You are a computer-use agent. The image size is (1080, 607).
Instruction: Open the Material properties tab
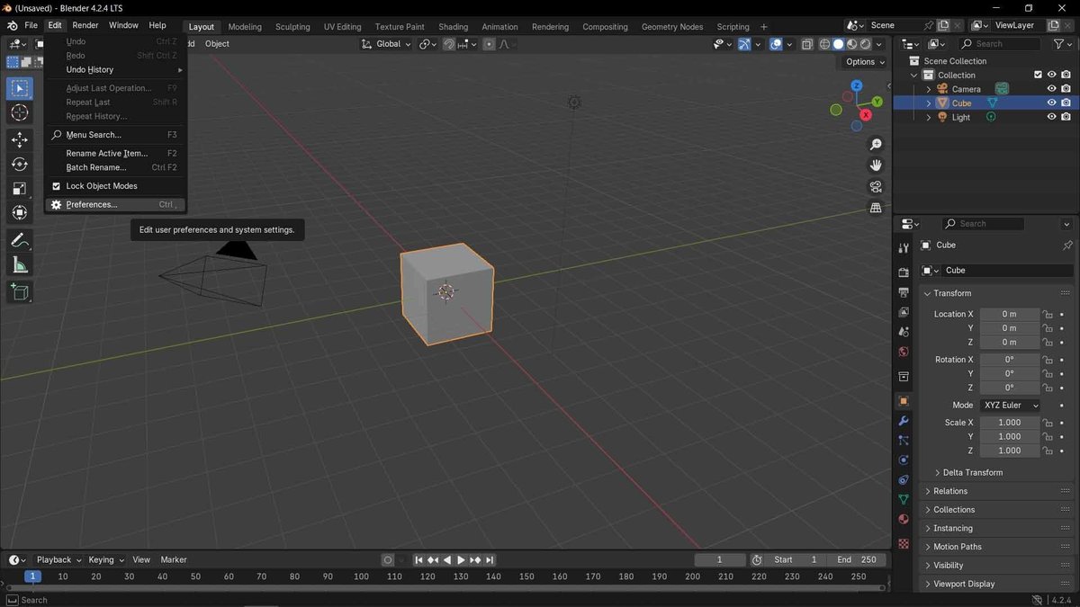coord(903,519)
